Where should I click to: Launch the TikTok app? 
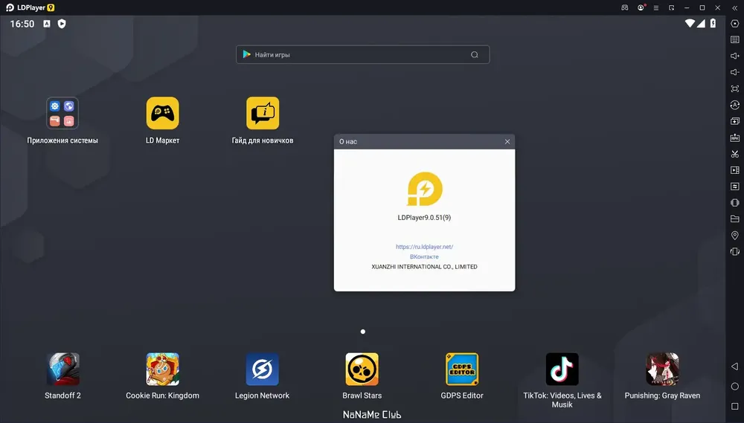562,369
